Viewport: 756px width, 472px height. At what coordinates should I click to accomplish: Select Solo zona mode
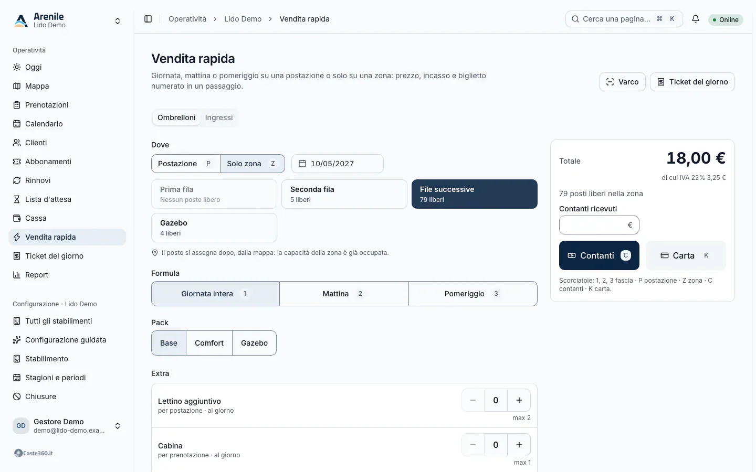click(253, 164)
